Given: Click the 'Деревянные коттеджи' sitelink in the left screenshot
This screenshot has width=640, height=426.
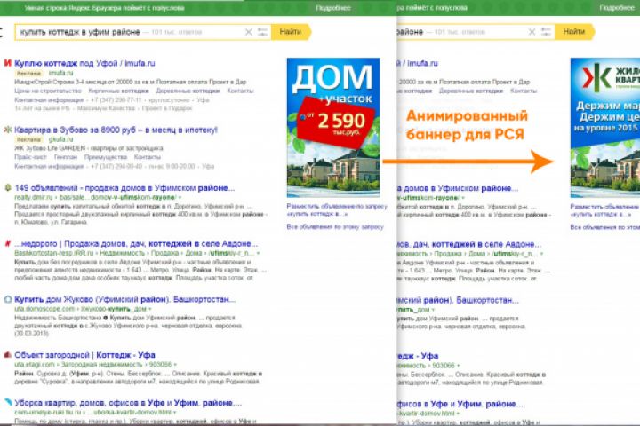Looking at the screenshot, I should pyautogui.click(x=188, y=91).
